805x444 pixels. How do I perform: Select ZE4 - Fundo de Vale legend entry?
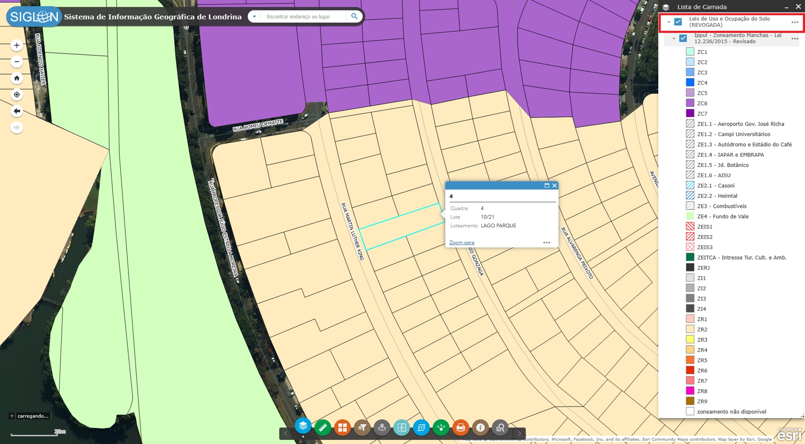tap(723, 216)
